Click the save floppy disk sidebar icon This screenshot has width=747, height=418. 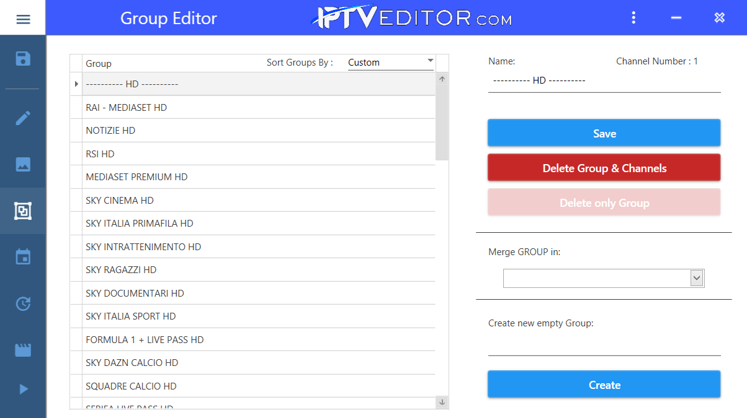pyautogui.click(x=23, y=59)
